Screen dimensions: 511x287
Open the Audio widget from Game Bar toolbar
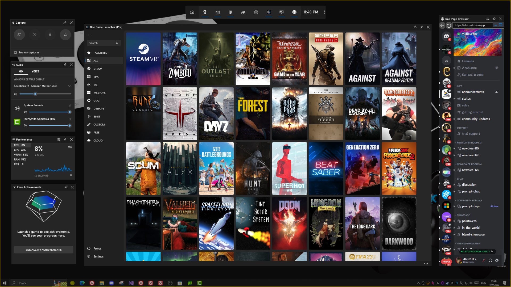pyautogui.click(x=218, y=12)
